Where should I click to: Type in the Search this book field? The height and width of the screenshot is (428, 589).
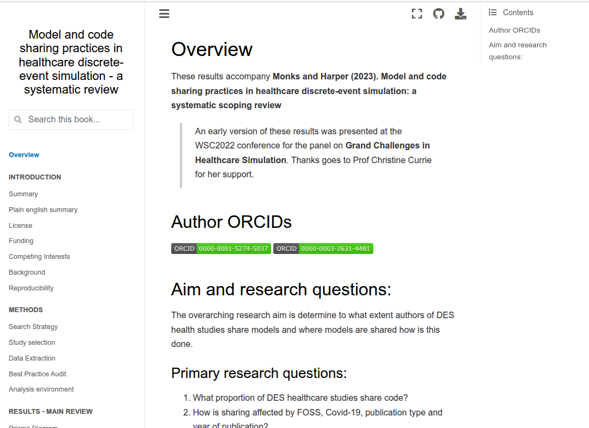coord(76,120)
